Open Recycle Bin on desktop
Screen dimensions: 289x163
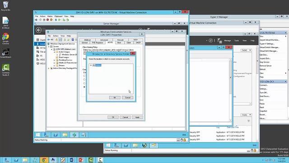(6, 6)
